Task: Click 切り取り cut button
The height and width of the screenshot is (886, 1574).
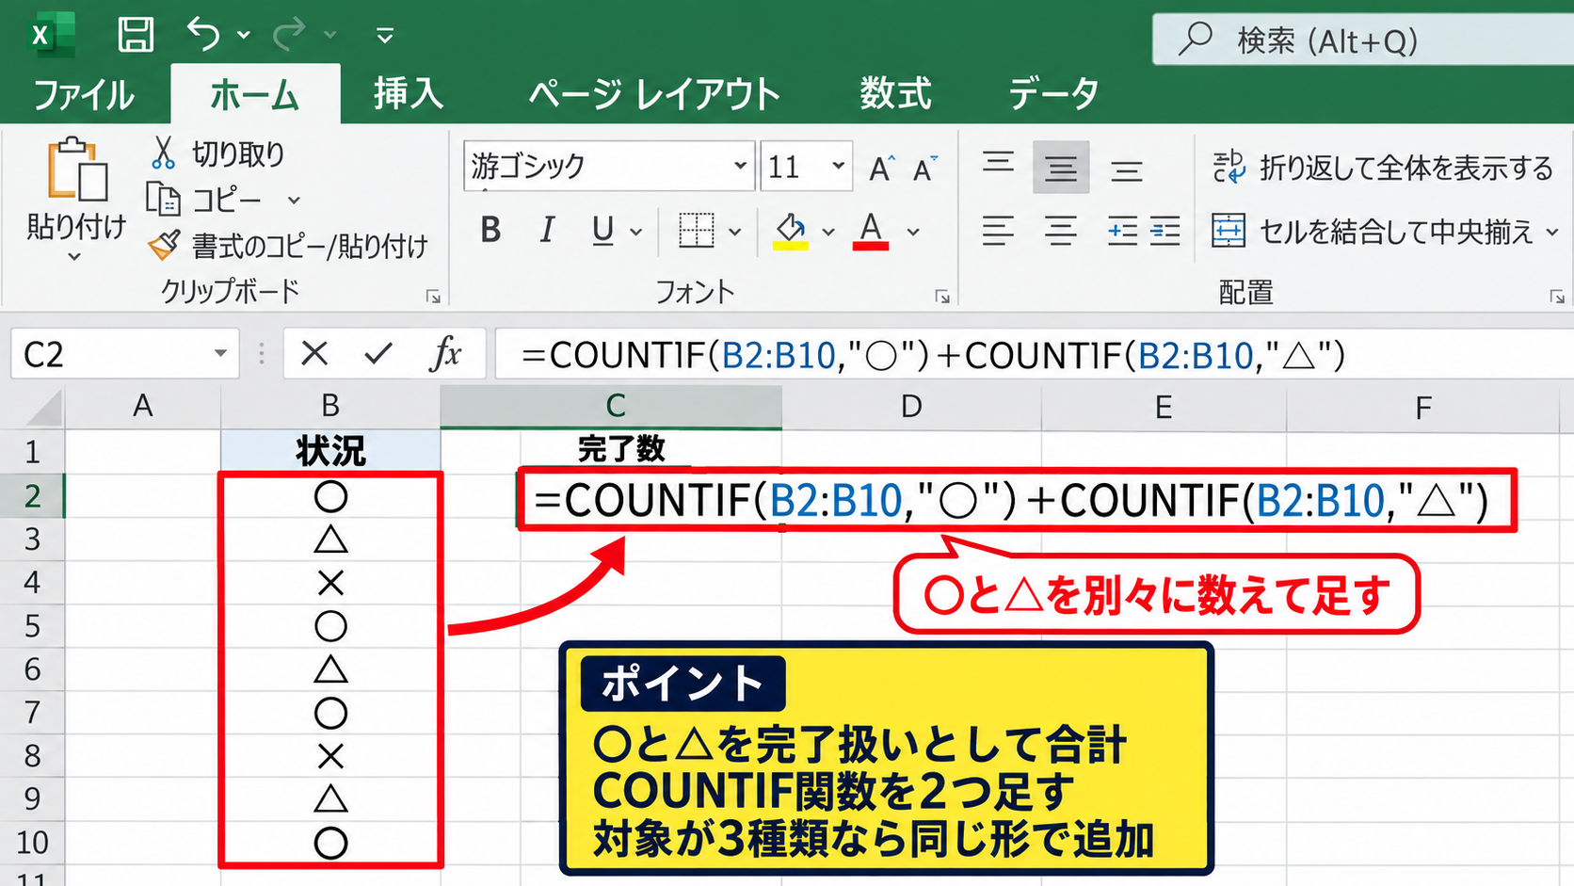Action: [217, 153]
